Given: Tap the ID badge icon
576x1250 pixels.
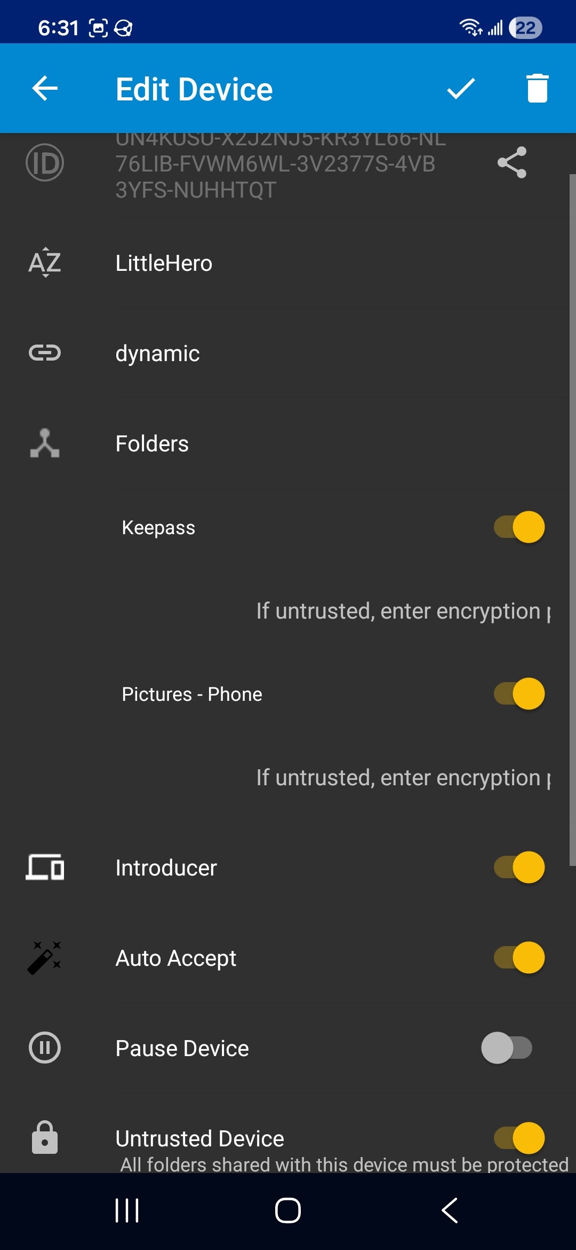Looking at the screenshot, I should point(45,162).
